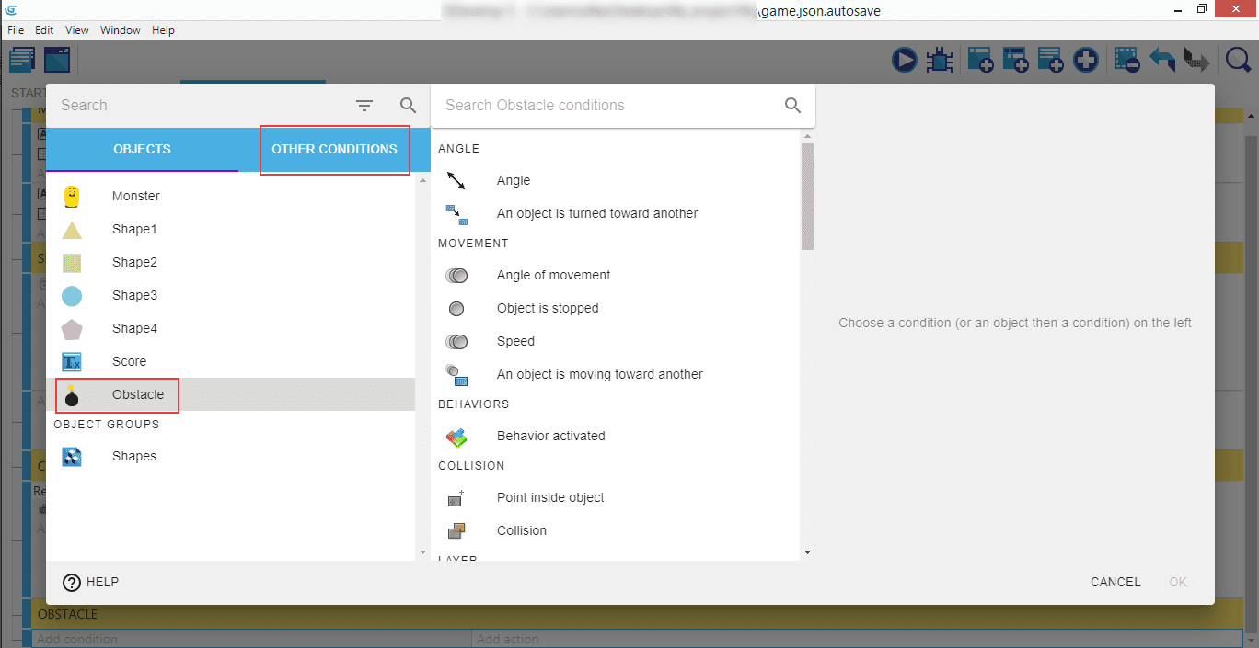Click the preview play button in toolbar

coord(905,61)
